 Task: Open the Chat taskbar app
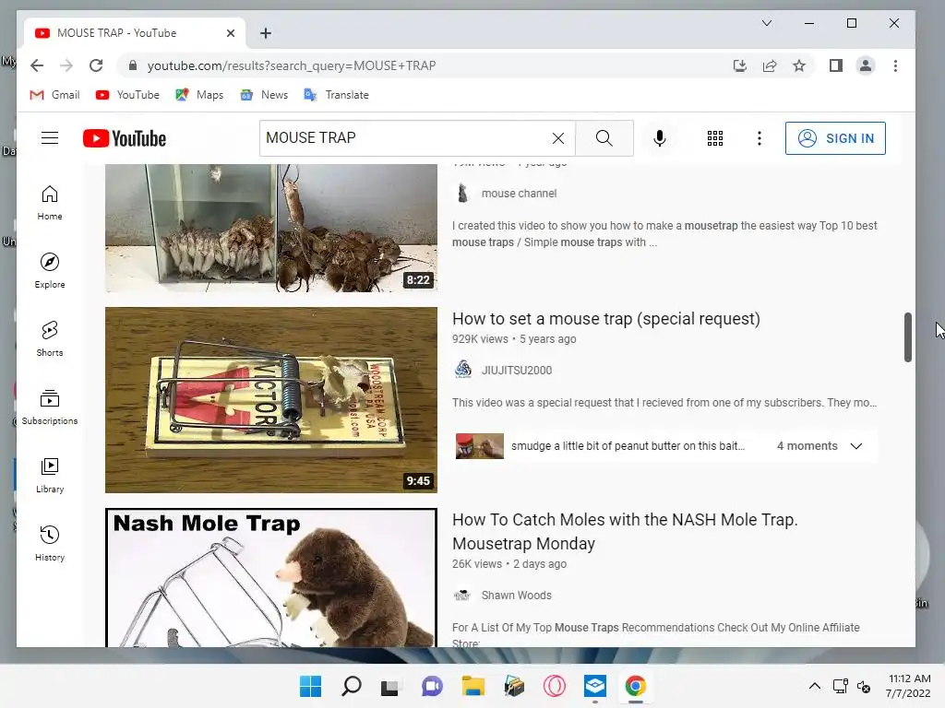432,686
